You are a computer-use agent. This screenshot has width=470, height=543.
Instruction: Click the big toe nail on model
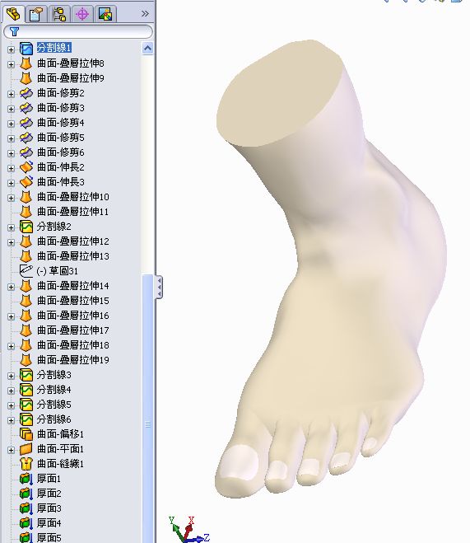coord(240,462)
